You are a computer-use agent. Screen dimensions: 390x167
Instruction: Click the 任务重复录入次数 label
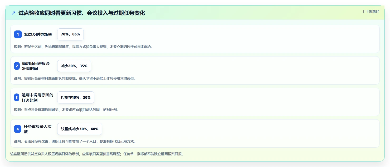tap(38, 129)
